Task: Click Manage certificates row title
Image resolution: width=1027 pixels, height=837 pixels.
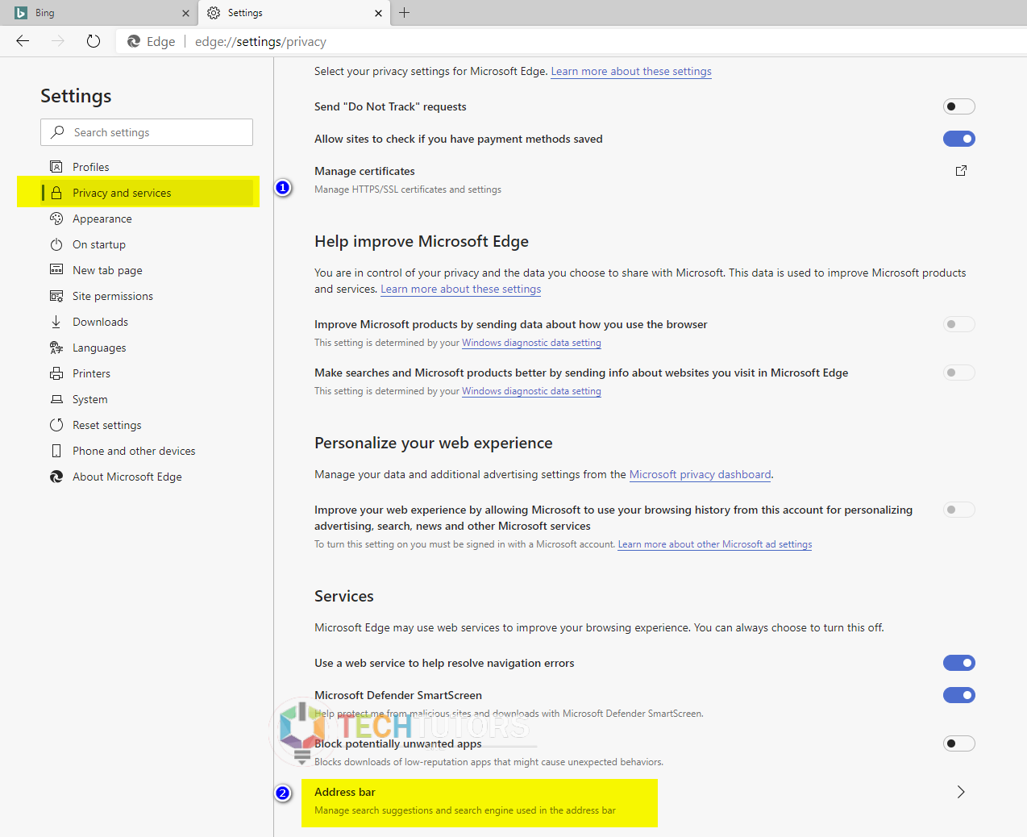Action: tap(364, 171)
